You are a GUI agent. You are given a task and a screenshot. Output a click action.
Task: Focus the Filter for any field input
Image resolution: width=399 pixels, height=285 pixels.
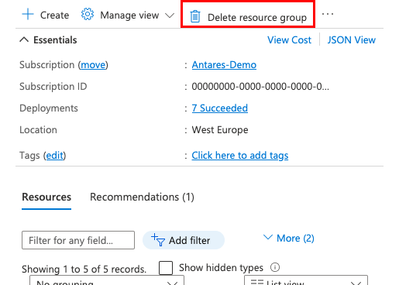tap(78, 240)
